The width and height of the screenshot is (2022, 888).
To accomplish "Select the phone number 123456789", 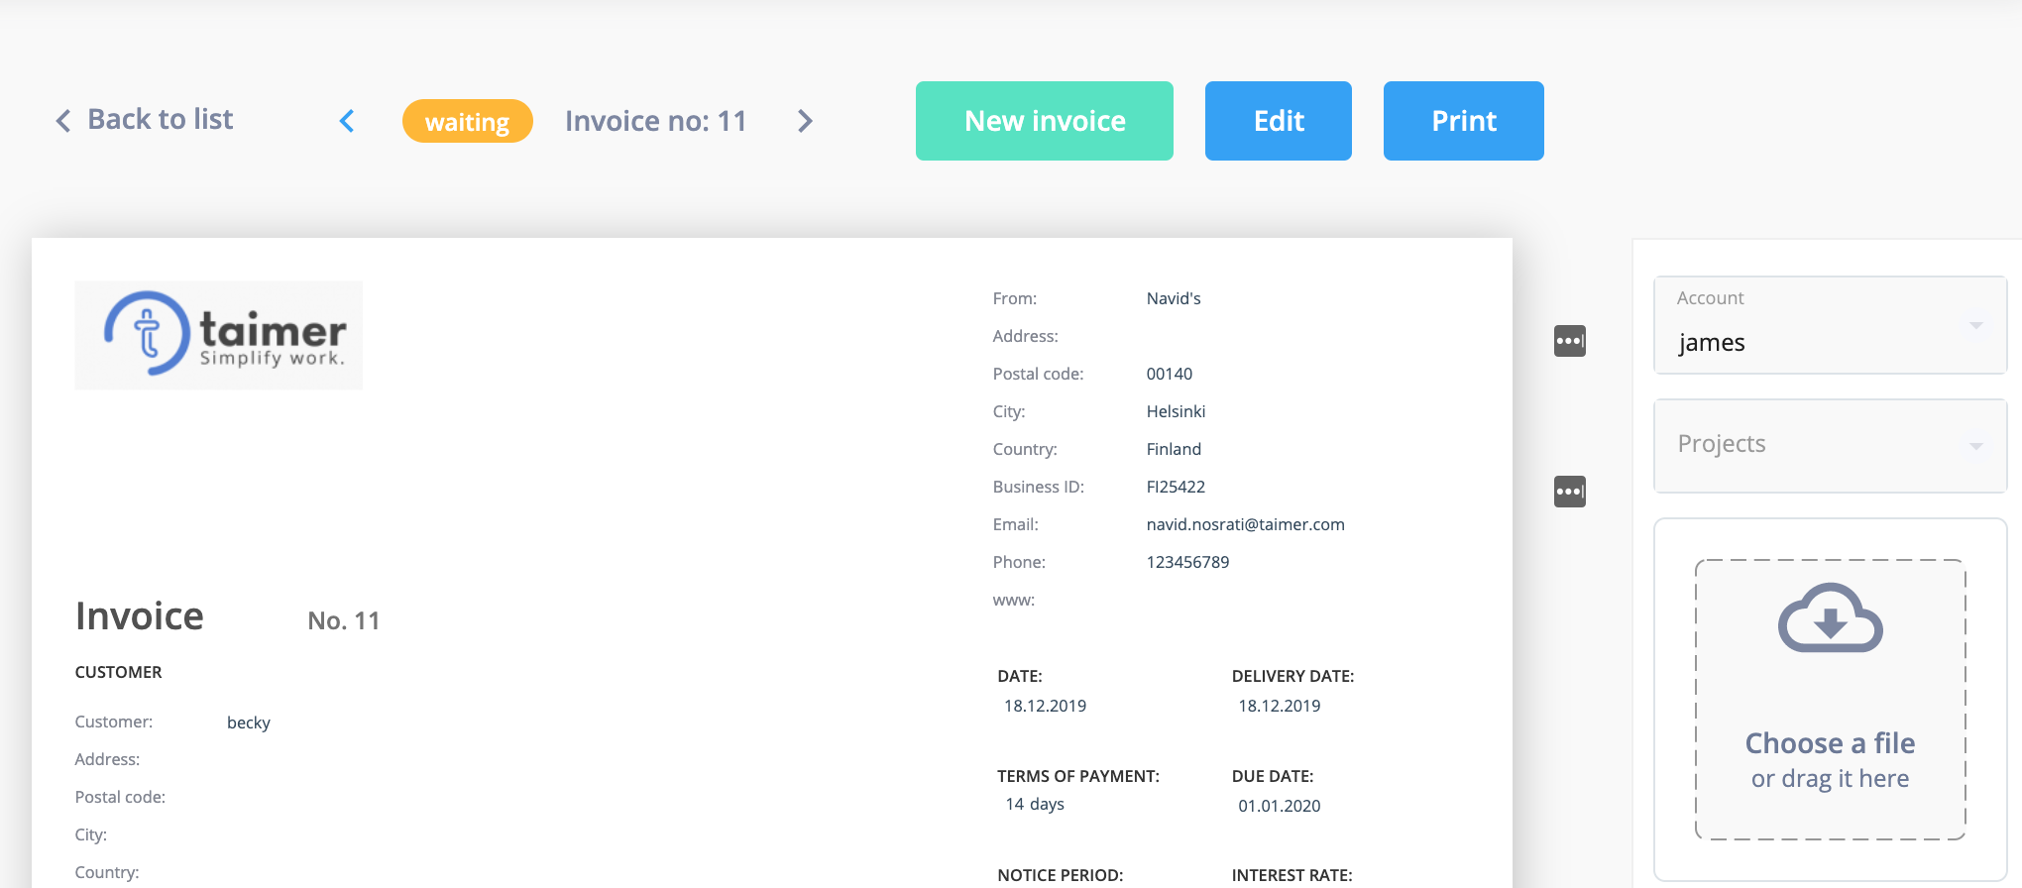I will (x=1187, y=562).
